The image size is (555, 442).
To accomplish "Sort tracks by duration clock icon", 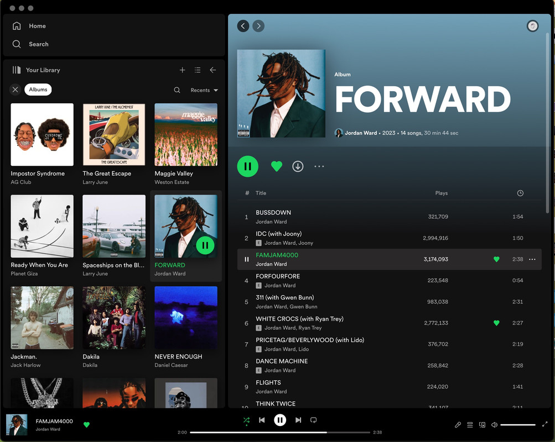I will point(520,193).
